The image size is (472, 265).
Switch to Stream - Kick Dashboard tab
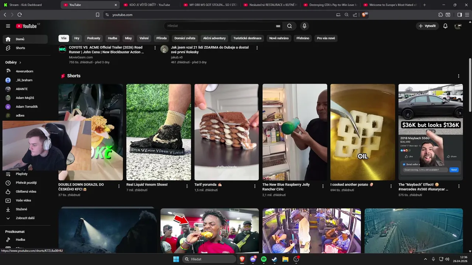[x=29, y=5]
